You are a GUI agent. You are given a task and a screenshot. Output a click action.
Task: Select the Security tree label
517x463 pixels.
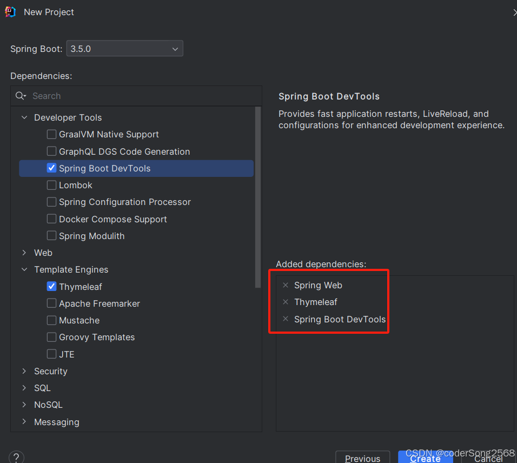pyautogui.click(x=51, y=372)
